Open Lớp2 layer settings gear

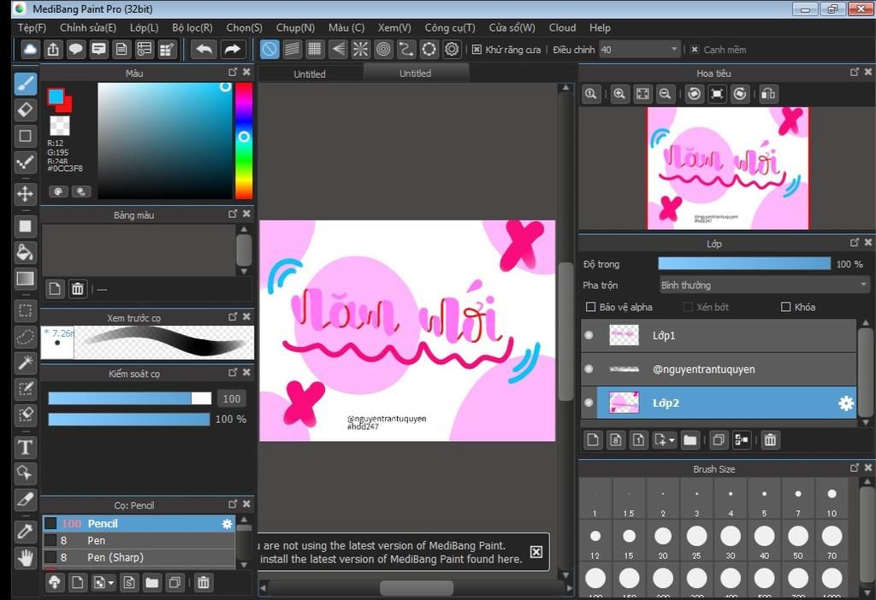846,403
